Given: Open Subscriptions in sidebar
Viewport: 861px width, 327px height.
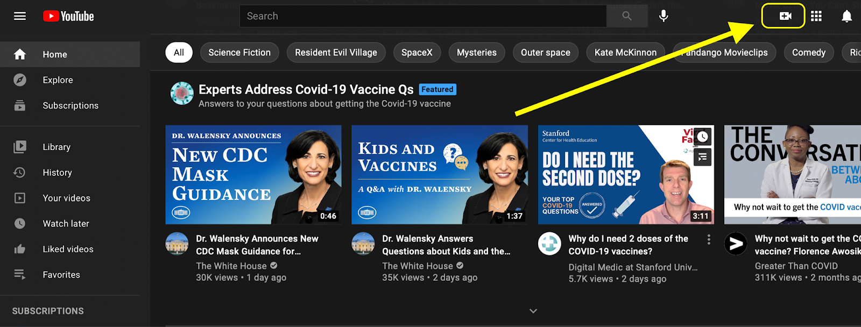Looking at the screenshot, I should [x=70, y=105].
